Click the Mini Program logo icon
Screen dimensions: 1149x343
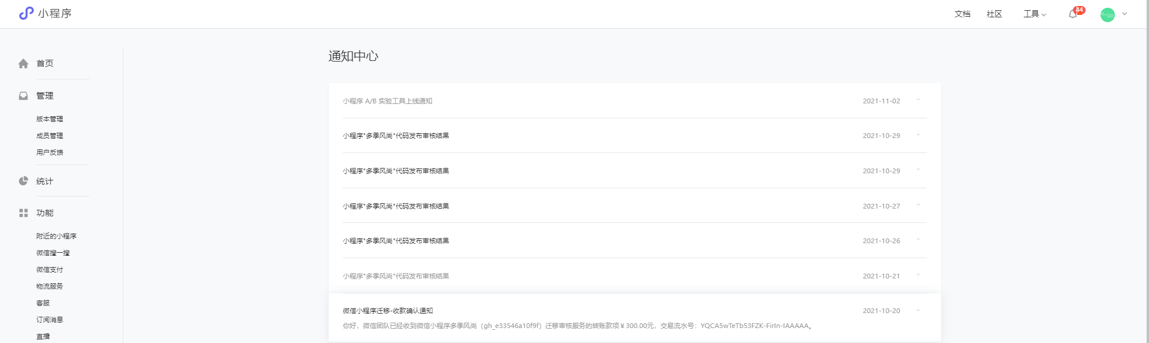tap(26, 13)
